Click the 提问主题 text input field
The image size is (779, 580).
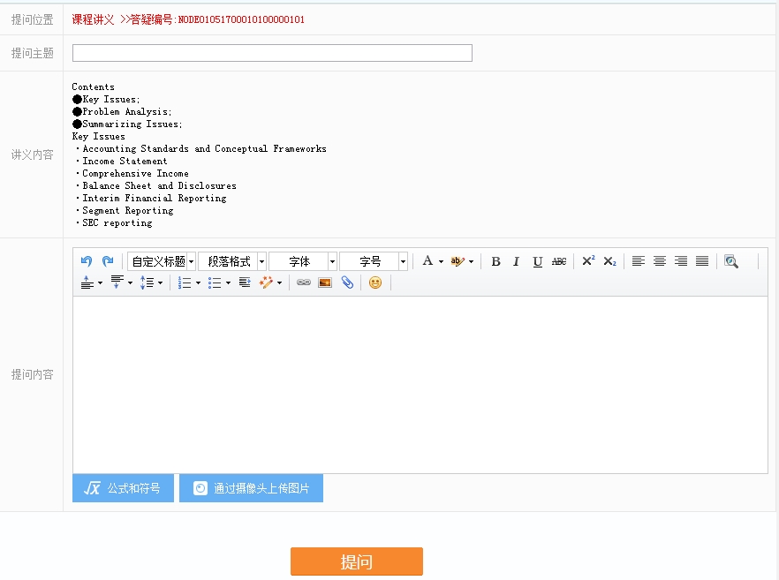(272, 53)
